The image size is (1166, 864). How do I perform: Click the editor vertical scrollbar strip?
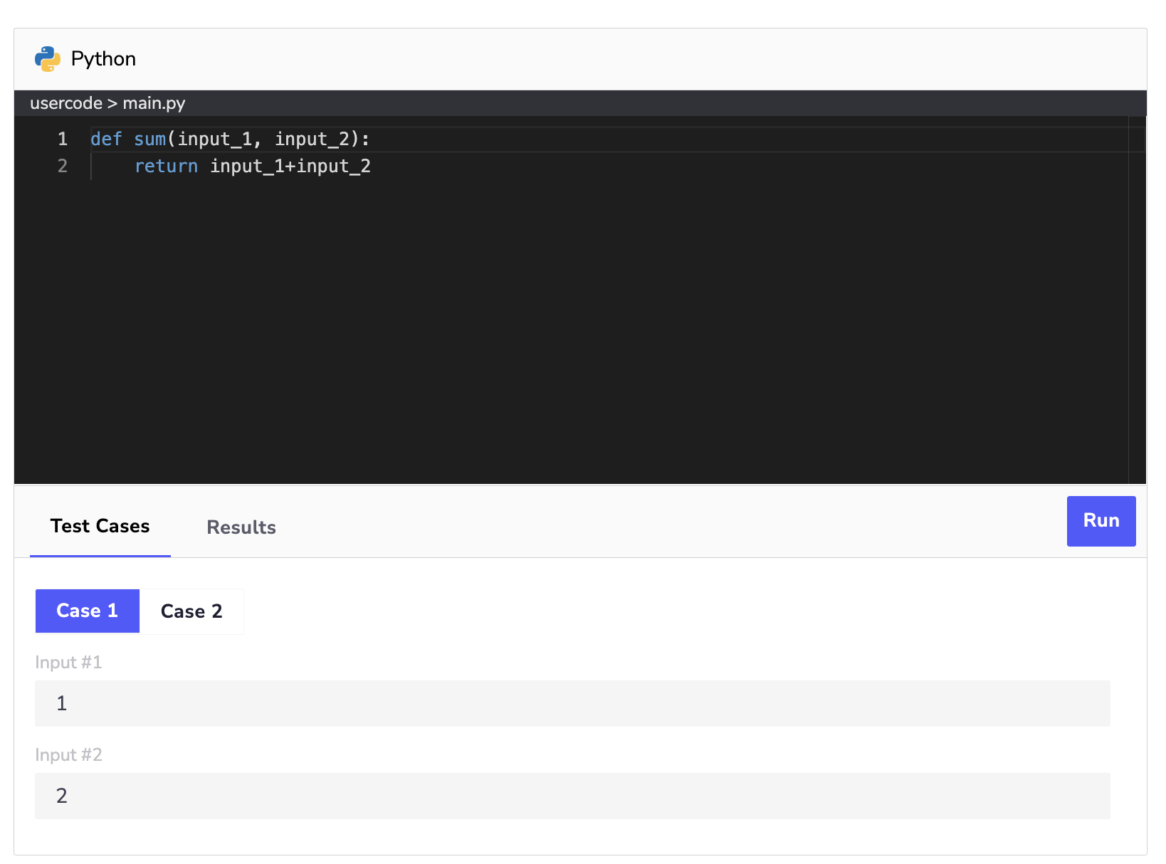pyautogui.click(x=1137, y=300)
